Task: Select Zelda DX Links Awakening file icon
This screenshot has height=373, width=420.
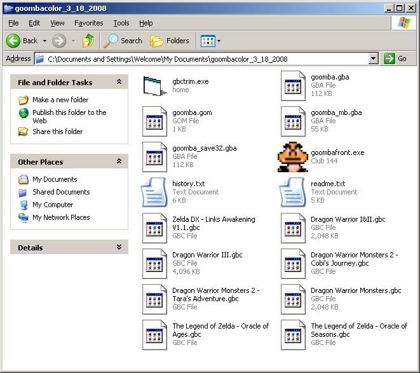Action: tap(154, 228)
